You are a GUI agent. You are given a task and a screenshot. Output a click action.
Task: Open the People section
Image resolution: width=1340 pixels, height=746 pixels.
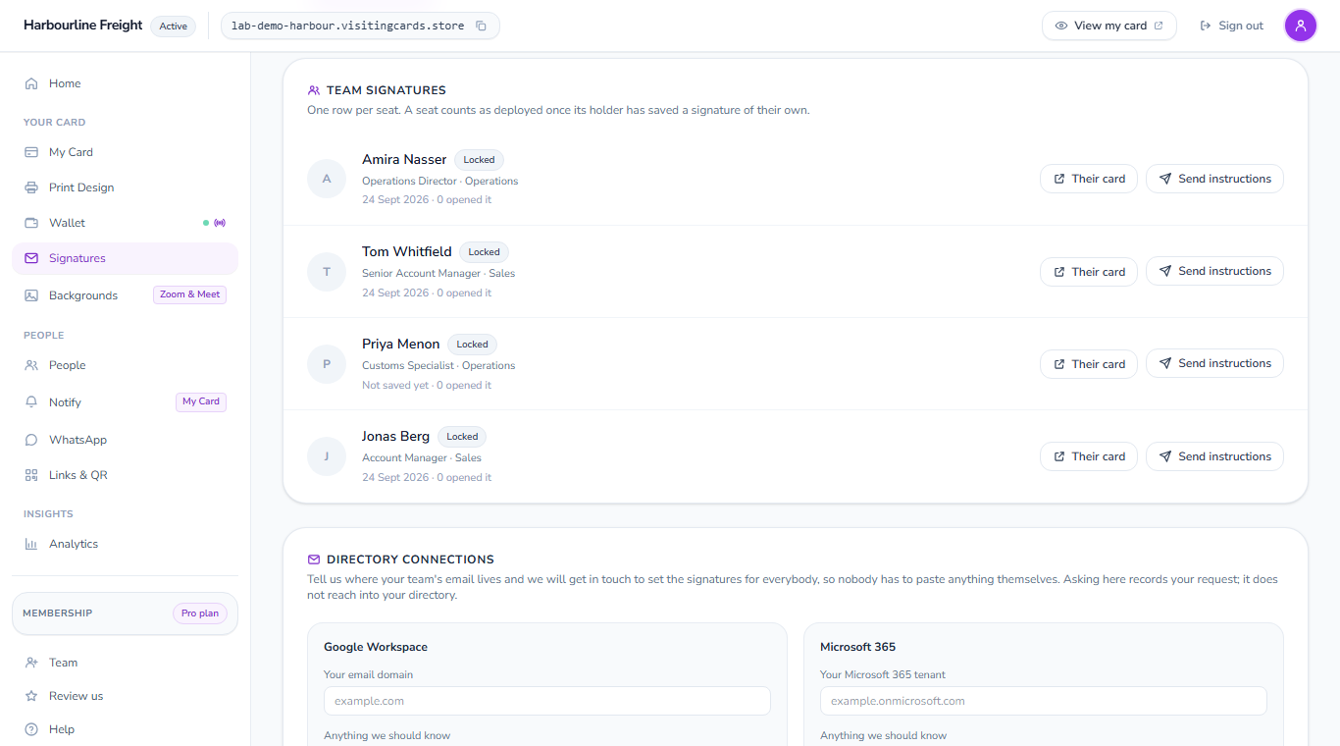[125, 365]
